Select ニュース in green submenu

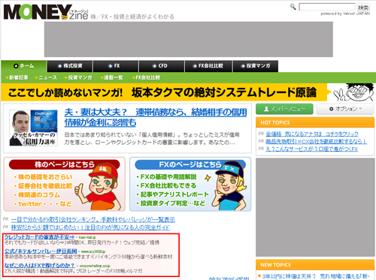coord(46,78)
